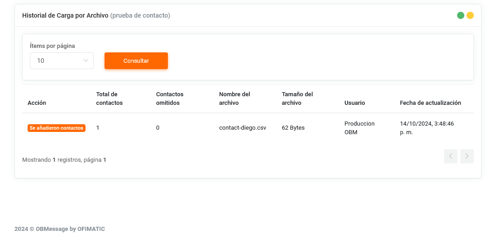
Task: Select the Nombre del archivo column header
Action: [x=234, y=98]
